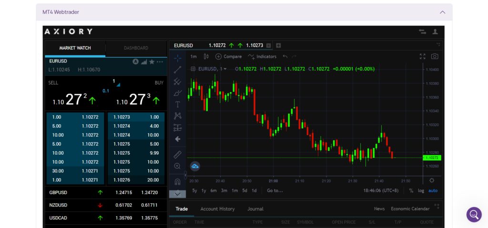Viewport: 488px width, 228px height.
Task: Click the legend plus box beside EURUSD
Action: [x=193, y=69]
